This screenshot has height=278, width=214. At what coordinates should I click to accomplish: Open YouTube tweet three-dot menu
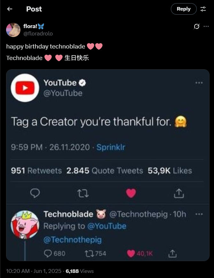tap(199, 83)
